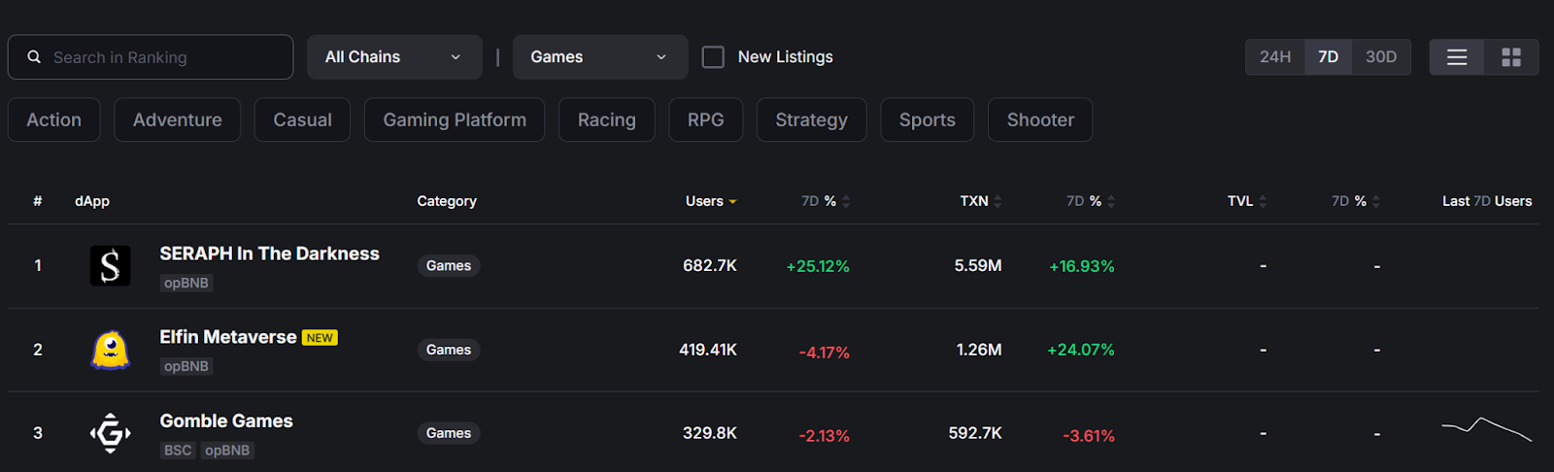Click the Gomble Games logo icon
Viewport: 1554px width, 472px height.
tap(110, 433)
